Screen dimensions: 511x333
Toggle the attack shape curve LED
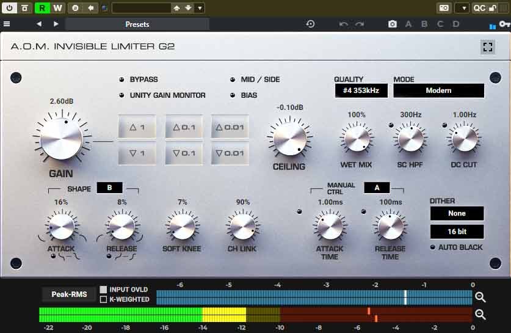[54, 257]
